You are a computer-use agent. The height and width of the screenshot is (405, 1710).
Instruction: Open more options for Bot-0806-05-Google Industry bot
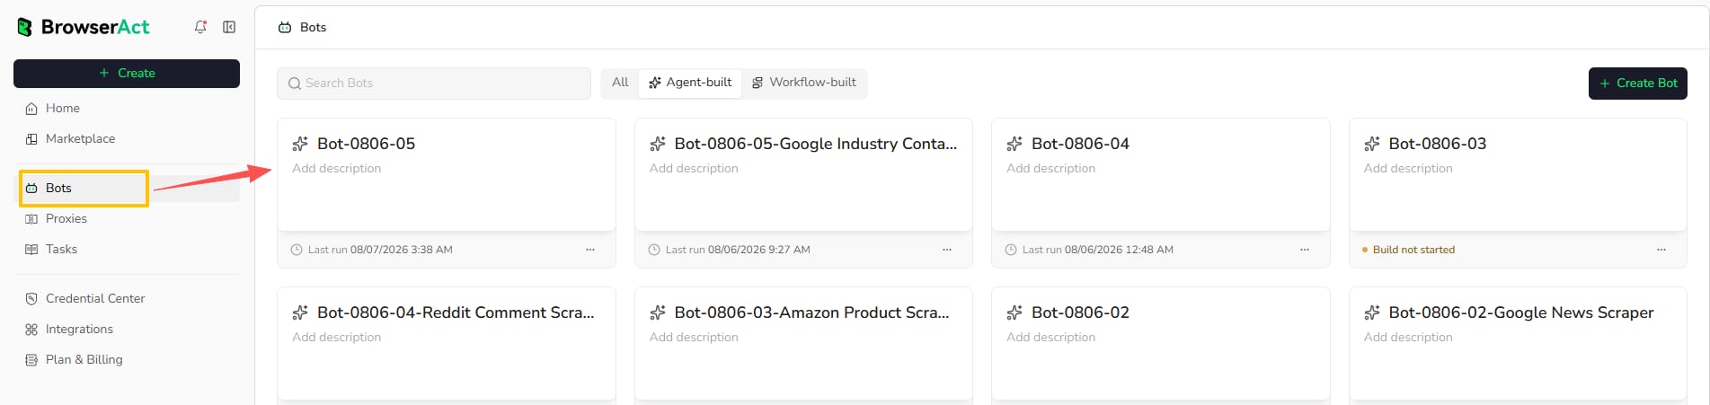click(x=947, y=250)
